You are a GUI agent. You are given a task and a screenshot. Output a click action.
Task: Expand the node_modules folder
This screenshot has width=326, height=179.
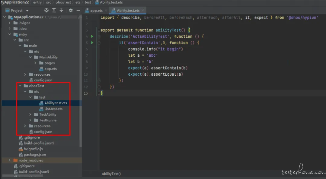(10, 160)
